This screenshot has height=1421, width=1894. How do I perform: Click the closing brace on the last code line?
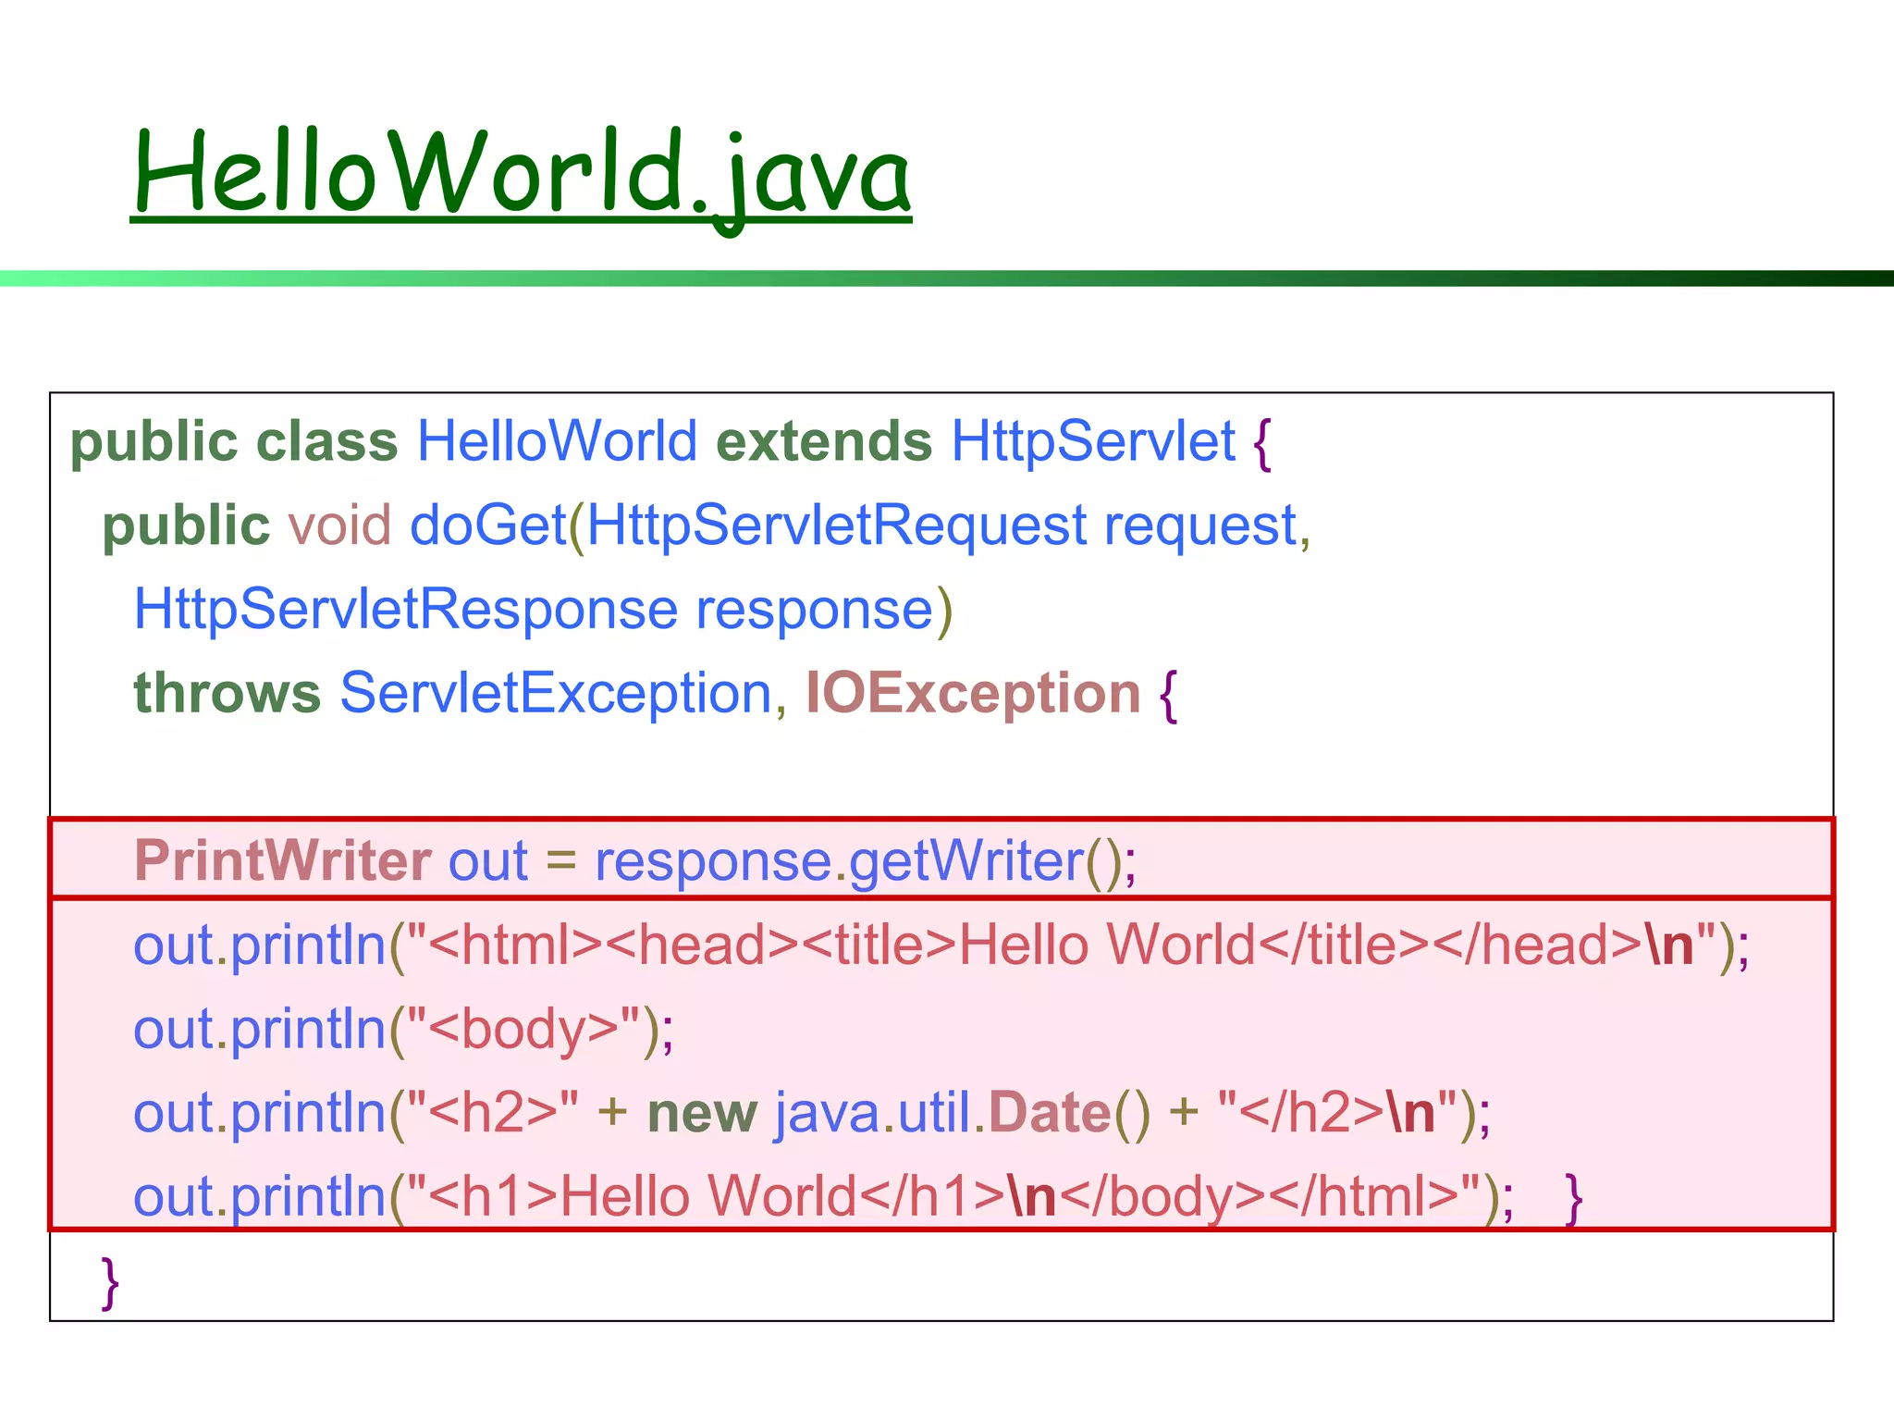[110, 1282]
